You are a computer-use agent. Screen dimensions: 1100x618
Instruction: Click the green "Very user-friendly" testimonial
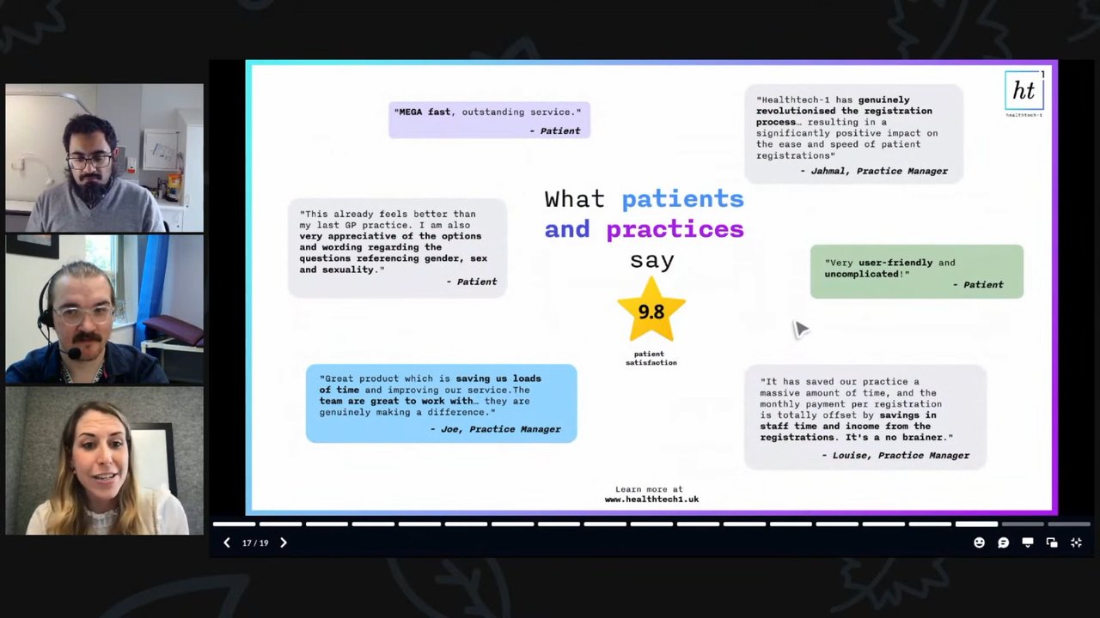pyautogui.click(x=917, y=272)
